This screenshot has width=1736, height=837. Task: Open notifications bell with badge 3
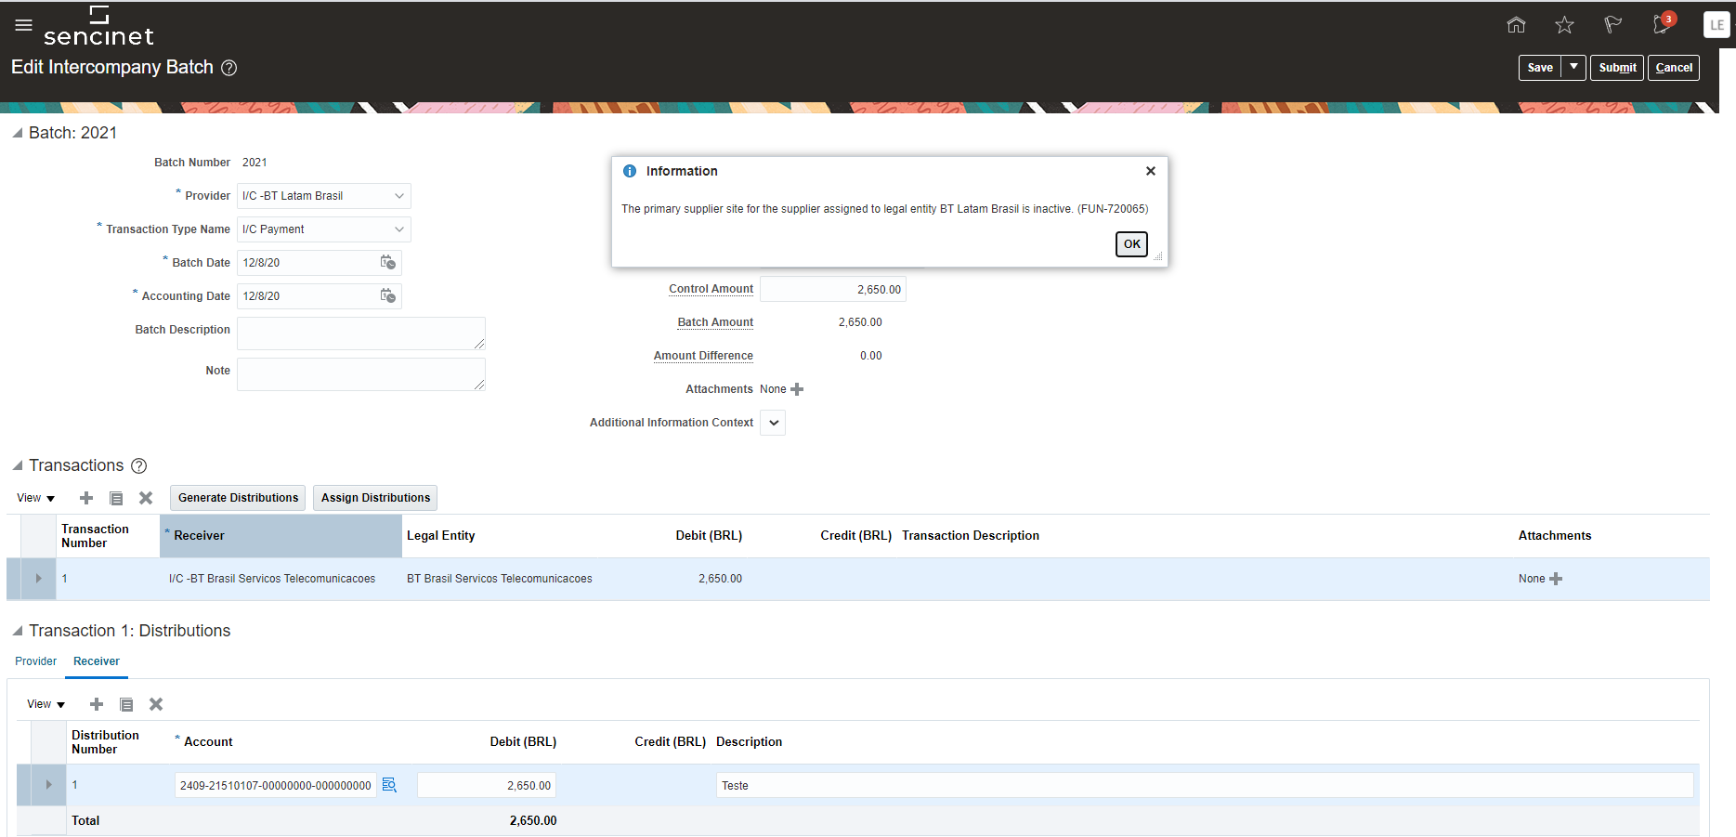[1663, 24]
